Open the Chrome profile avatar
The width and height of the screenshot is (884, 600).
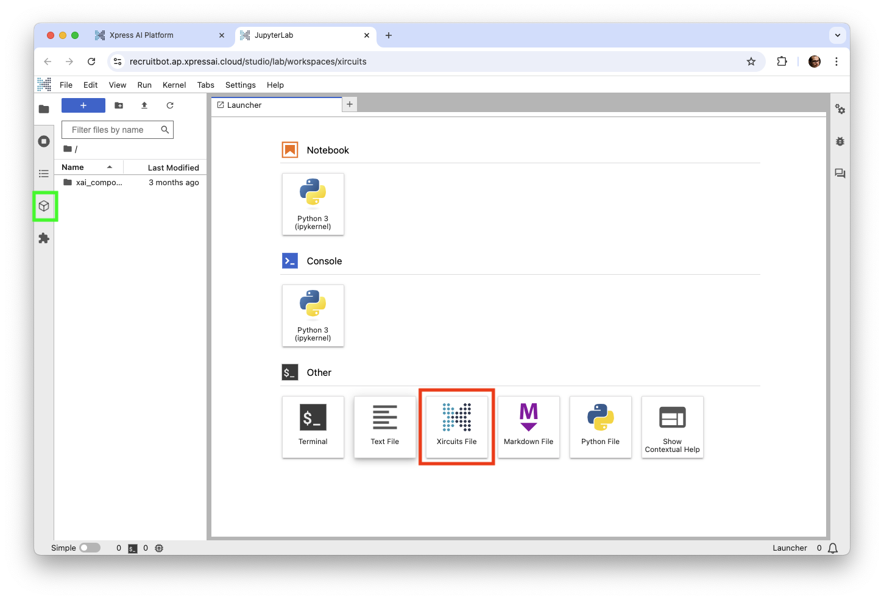coord(815,62)
